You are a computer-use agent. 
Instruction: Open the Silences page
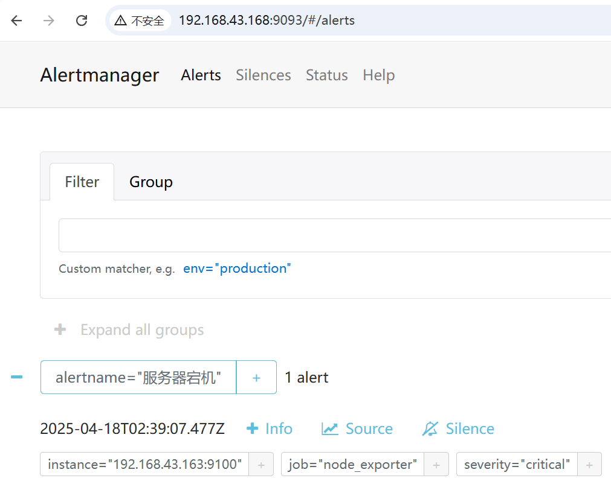click(x=263, y=75)
